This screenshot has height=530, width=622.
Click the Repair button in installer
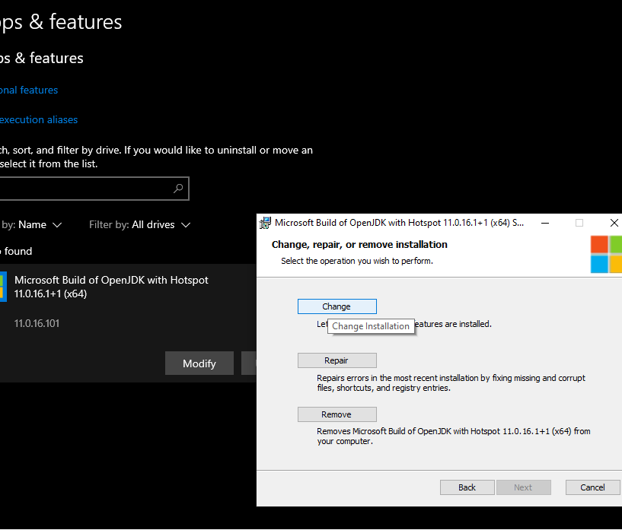[337, 360]
